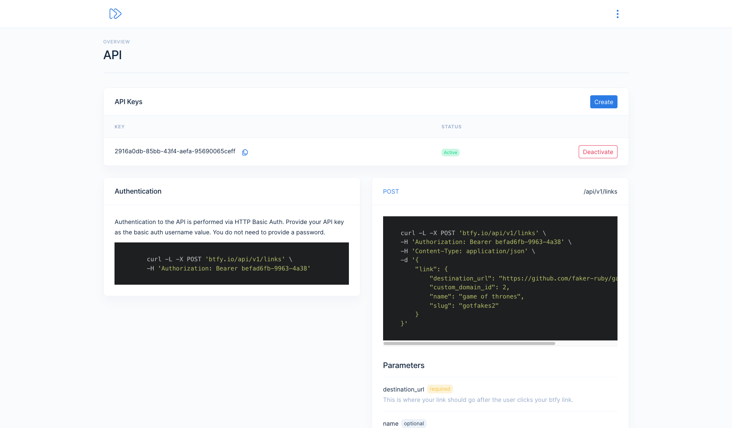Click the blue arrow logo in the header
This screenshot has height=428, width=732.
(115, 13)
